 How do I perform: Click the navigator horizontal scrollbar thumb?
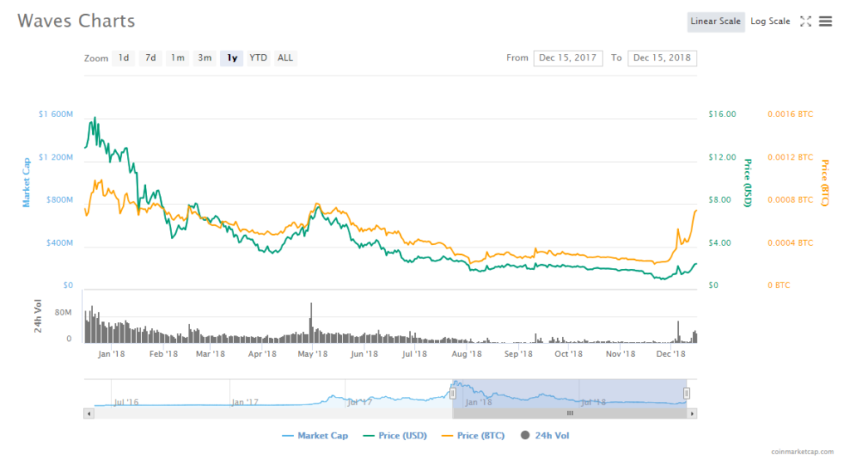569,413
